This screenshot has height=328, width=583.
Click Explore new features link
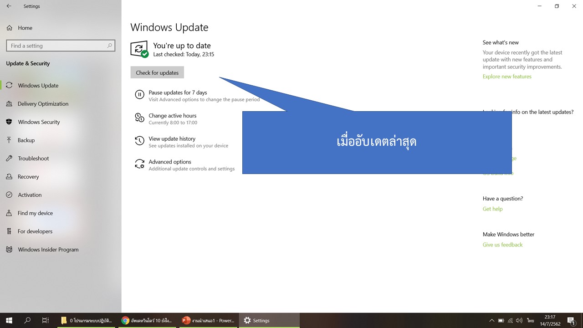(507, 77)
